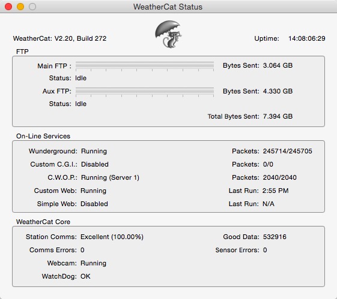This screenshot has height=299, width=337.
Task: Select the Uptime value 14:08:06:29
Action: pos(307,38)
